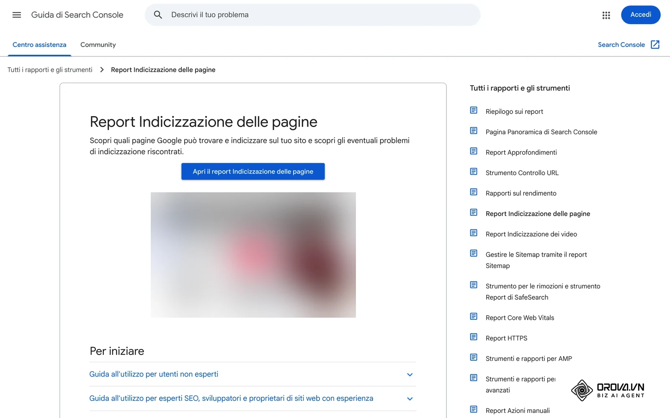670x418 pixels.
Task: Open Report Indicizzazione dei video article
Action: [531, 234]
